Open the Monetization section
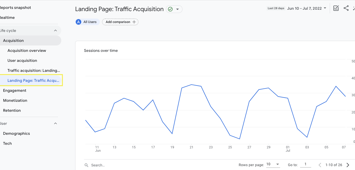The height and width of the screenshot is (170, 355). [15, 100]
